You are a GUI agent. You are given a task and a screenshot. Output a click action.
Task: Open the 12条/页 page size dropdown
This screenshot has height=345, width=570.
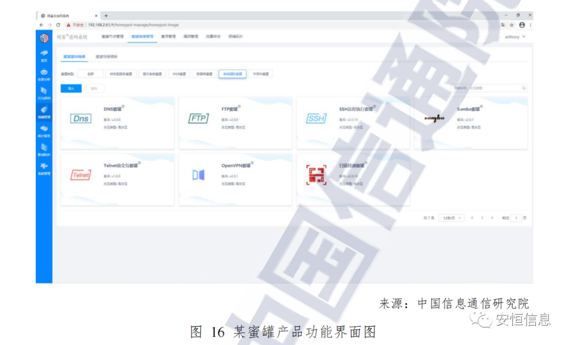pyautogui.click(x=451, y=218)
